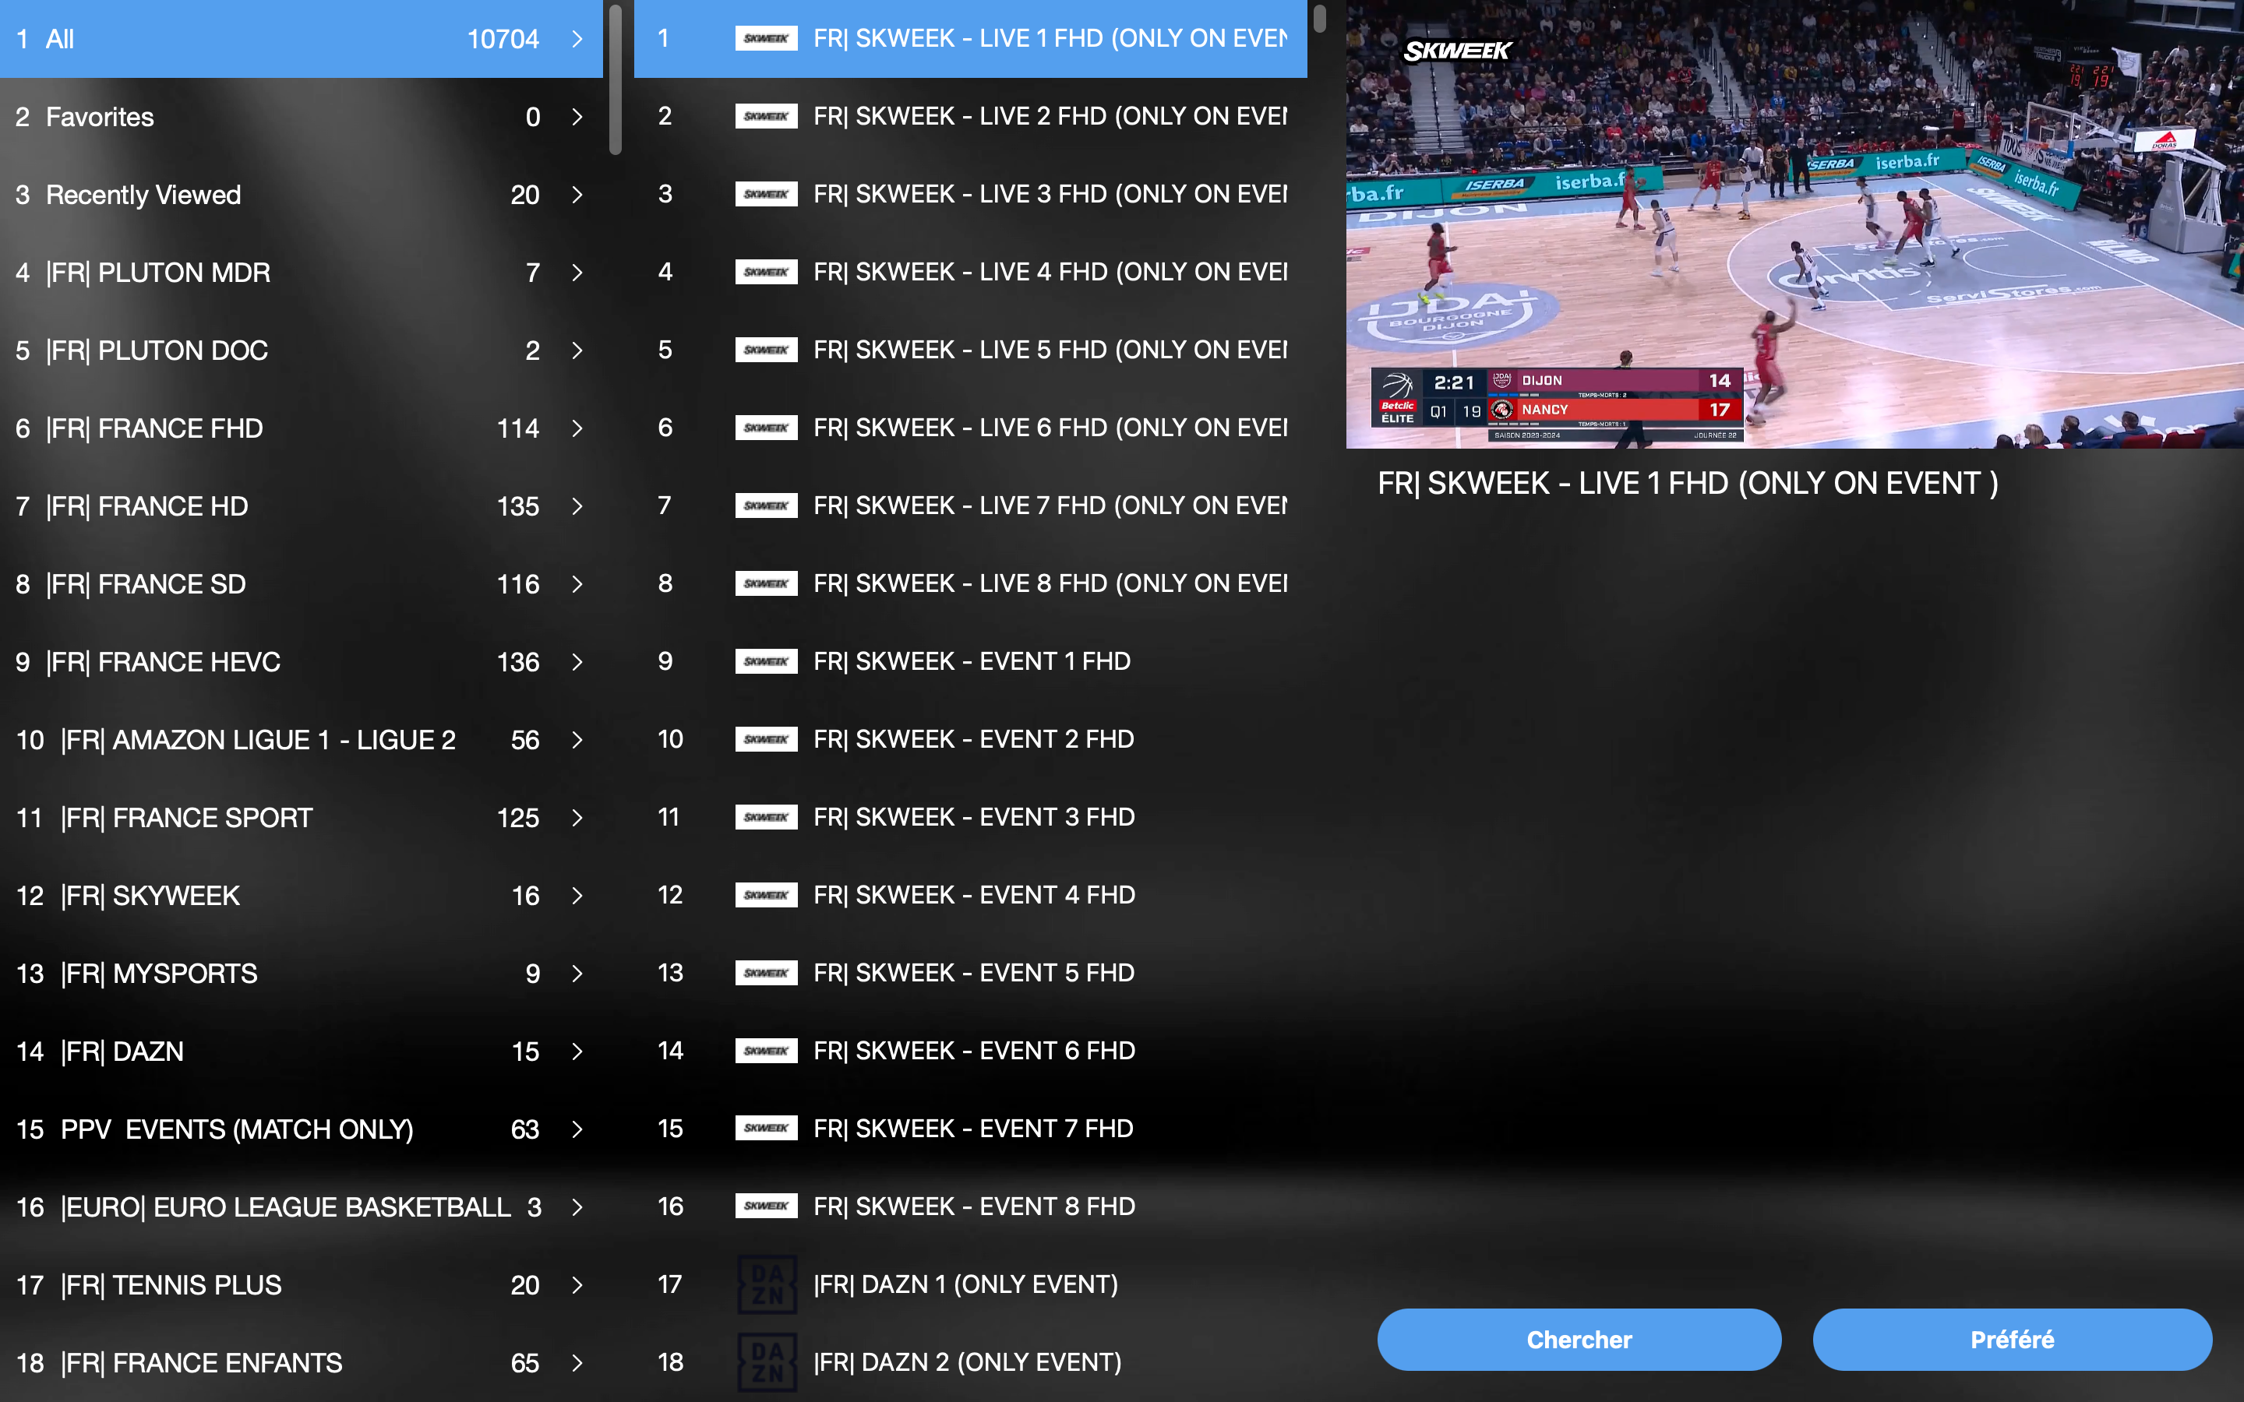Click Skweek logo icon of EVENT 2 FHD
Viewport: 2244px width, 1402px height.
tap(766, 739)
